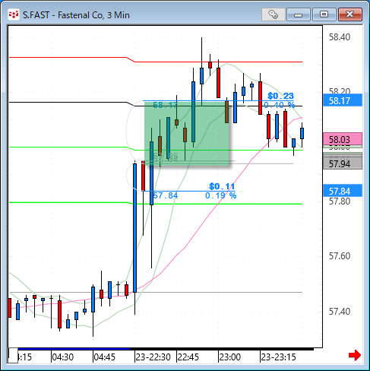Click the S.FAST - Fastenal Co, 3 Min title

tap(76, 15)
